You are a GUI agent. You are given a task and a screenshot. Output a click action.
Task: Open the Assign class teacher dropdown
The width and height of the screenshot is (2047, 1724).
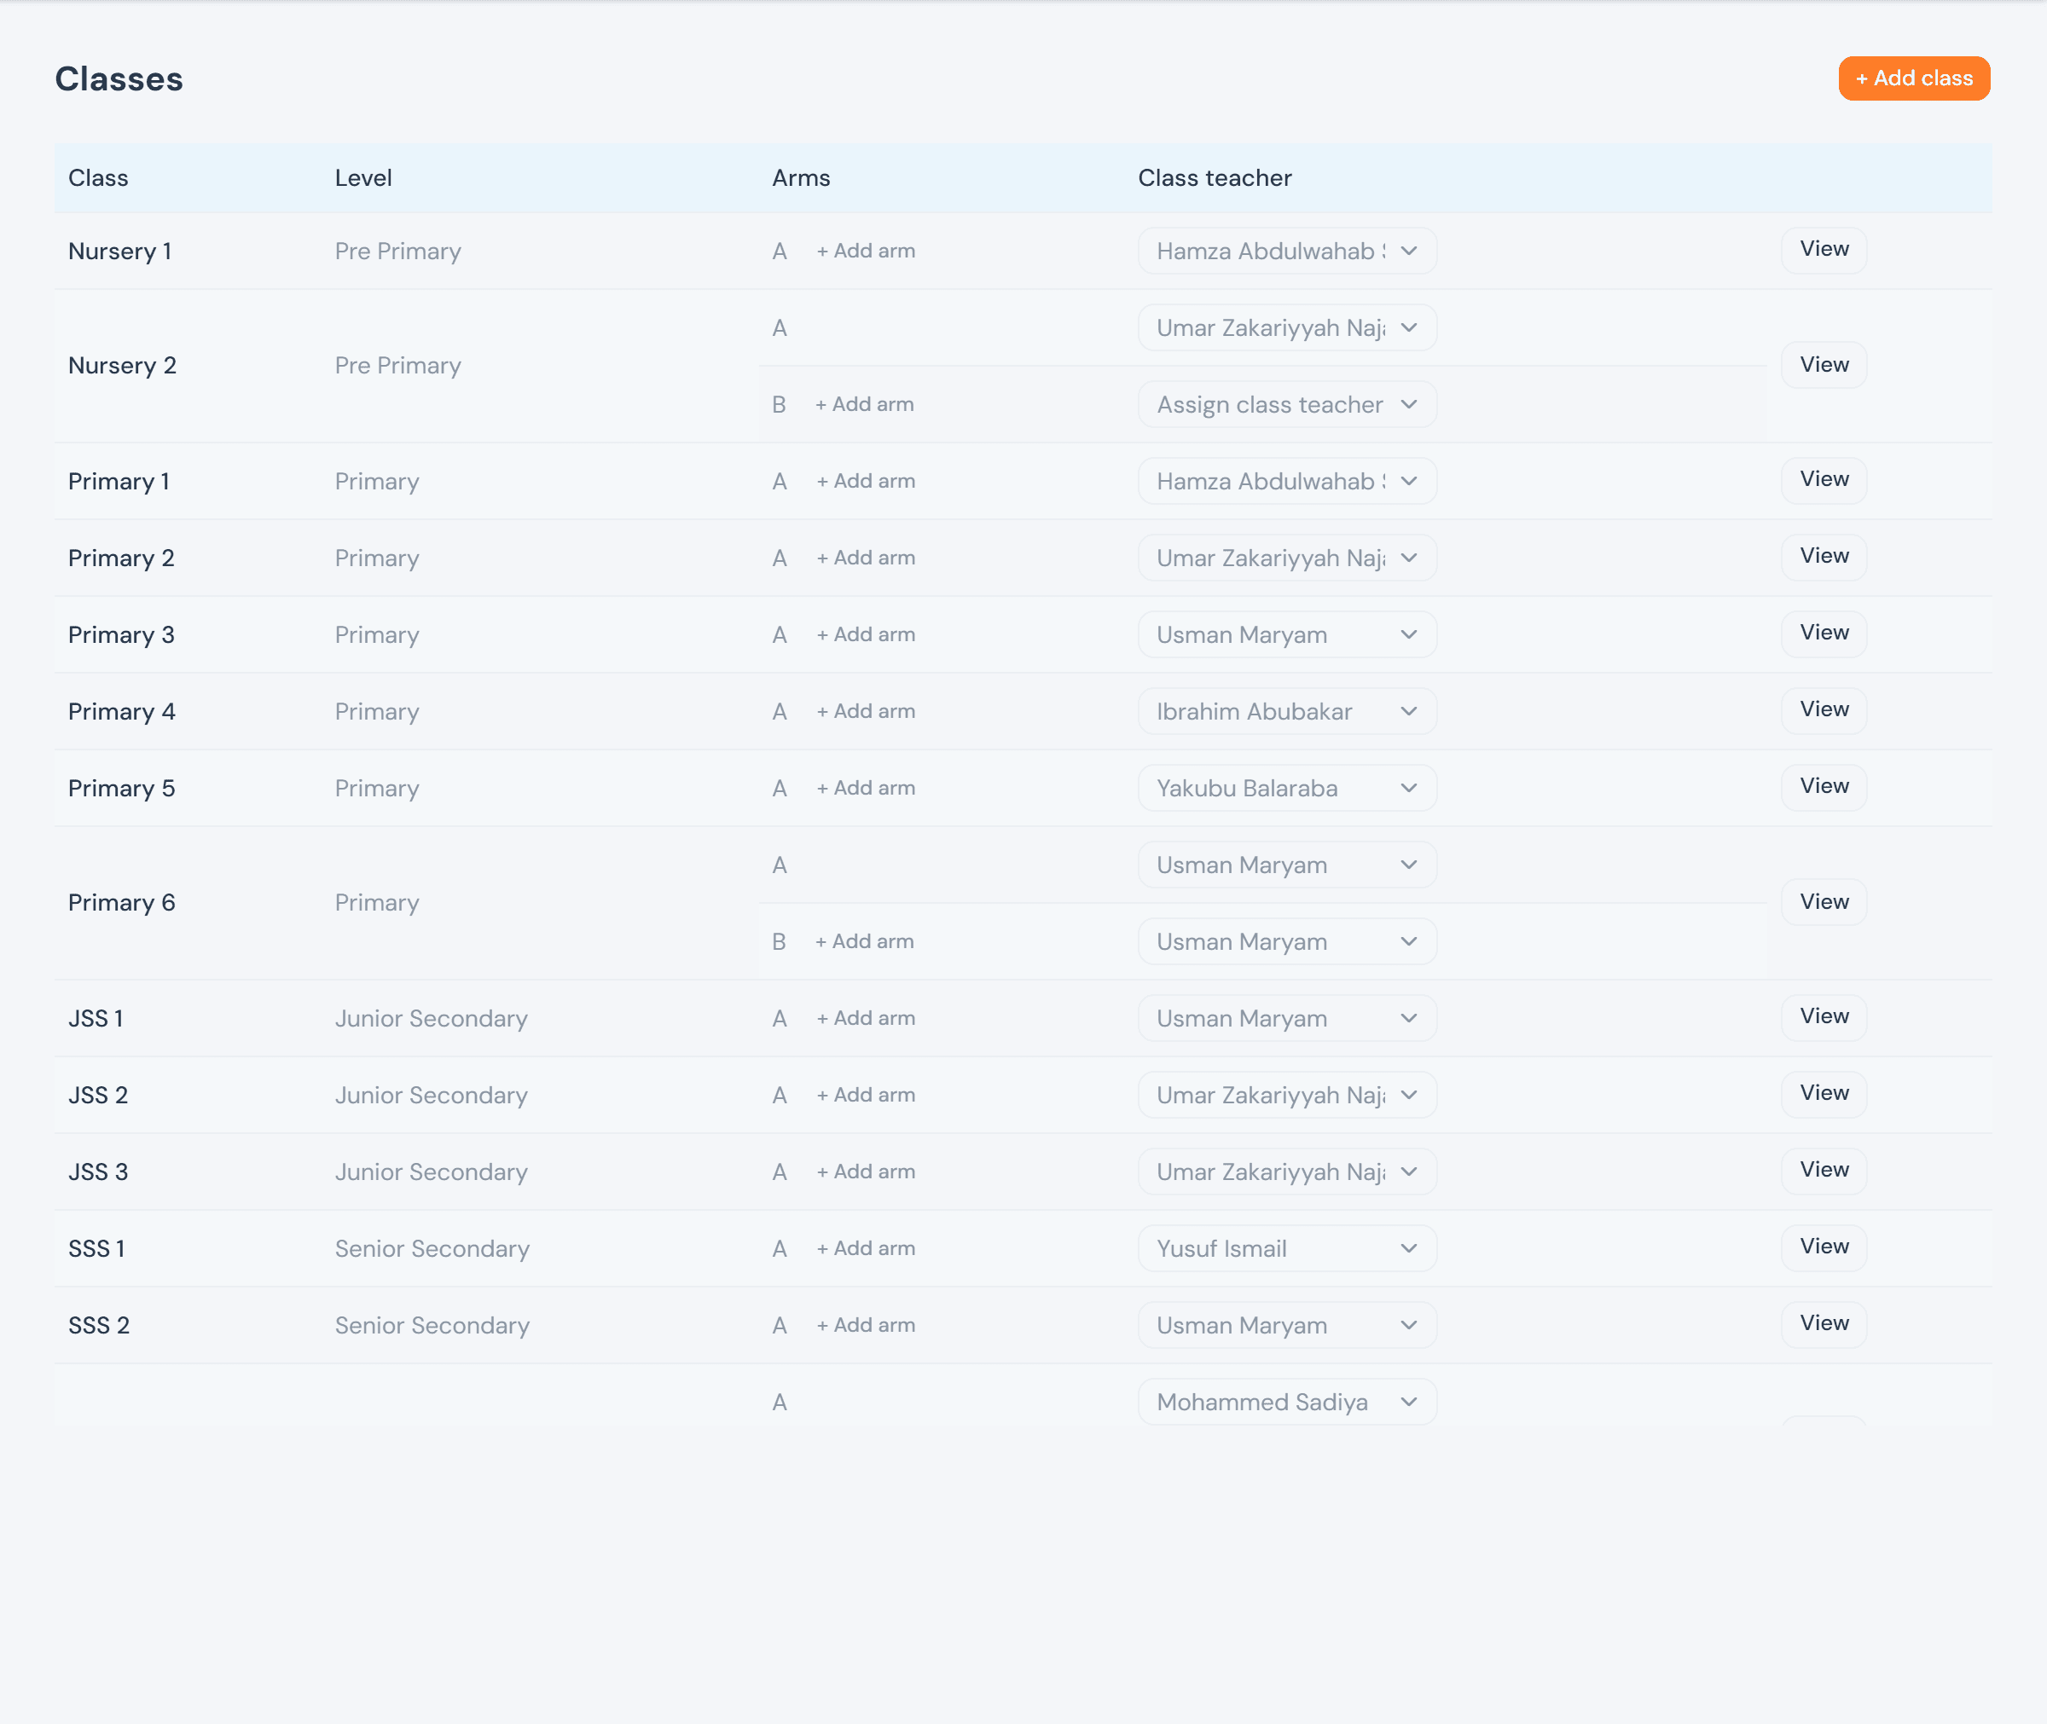coord(1286,405)
